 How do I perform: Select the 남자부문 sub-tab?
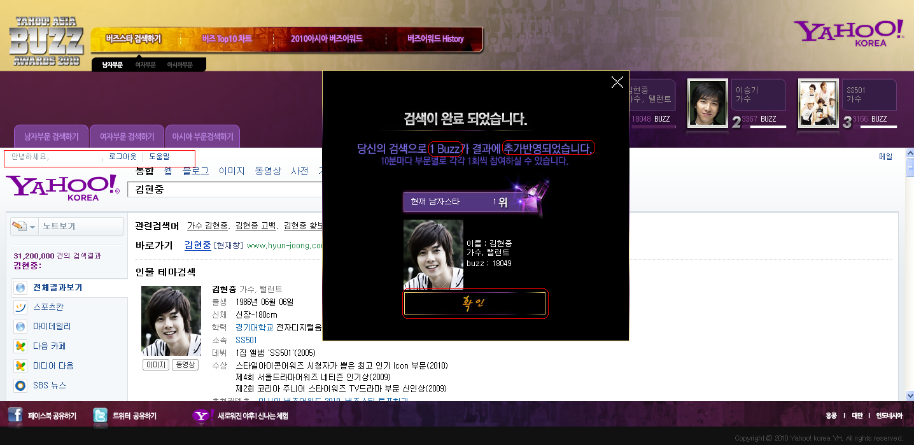tap(113, 65)
